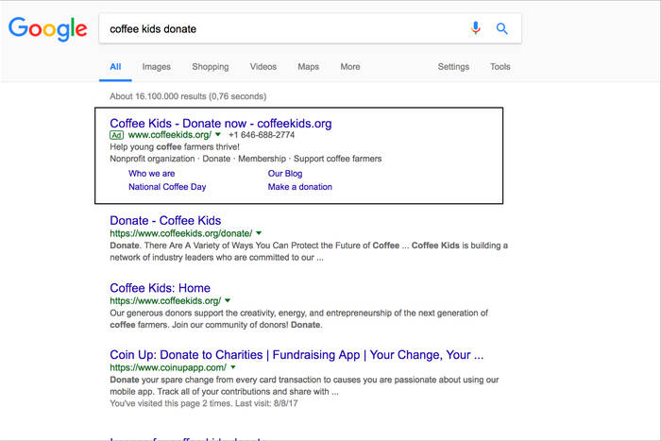Expand arrow next to coffeekids.org/donate/ URL
Viewport: 661px width, 441px height.
(259, 233)
